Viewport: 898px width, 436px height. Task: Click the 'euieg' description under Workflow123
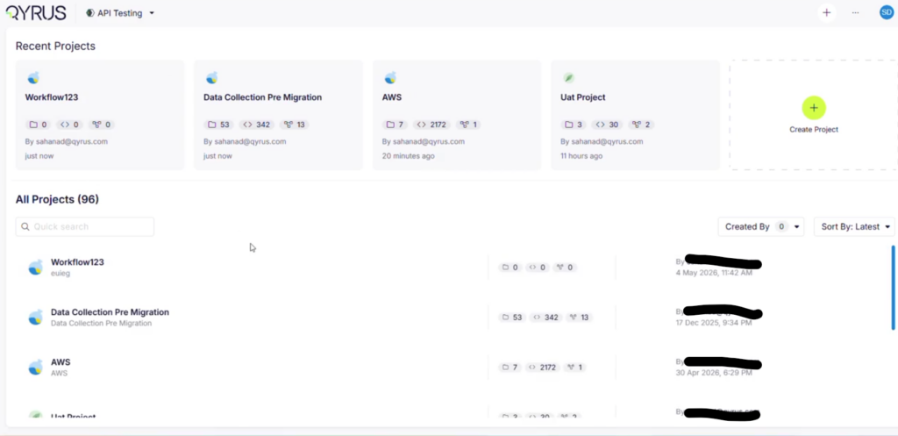[x=61, y=274]
